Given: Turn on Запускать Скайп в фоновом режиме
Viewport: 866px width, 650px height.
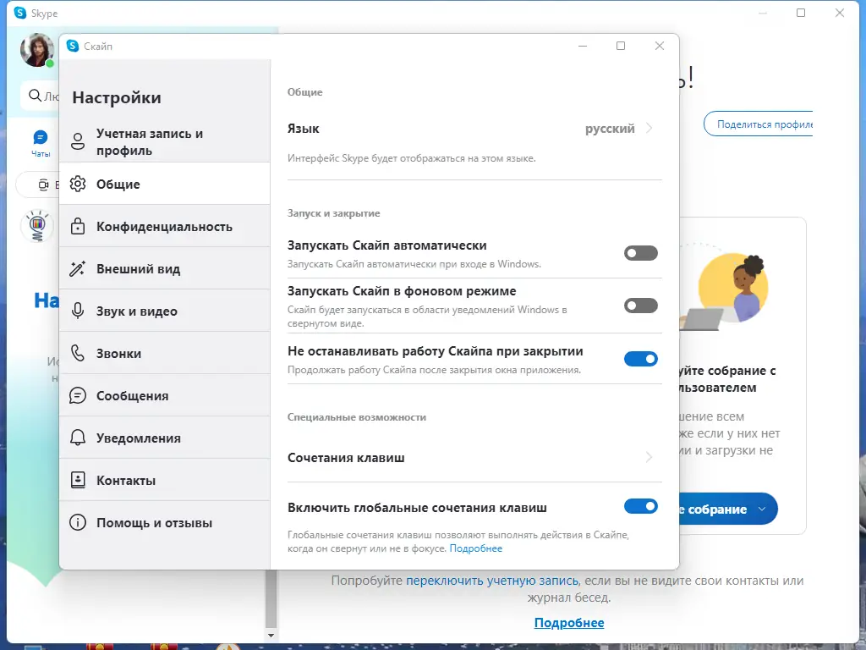Looking at the screenshot, I should [640, 306].
